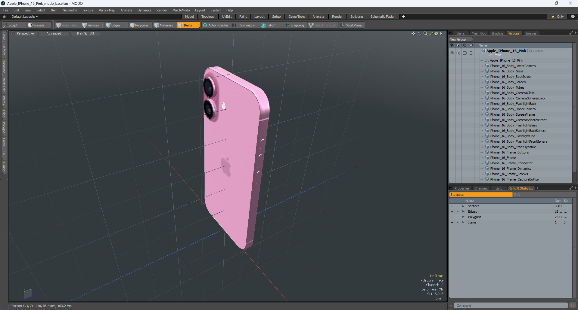Click the Apple_IPhone_16_Pink group icon
This screenshot has width=578, height=310.
click(x=483, y=51)
